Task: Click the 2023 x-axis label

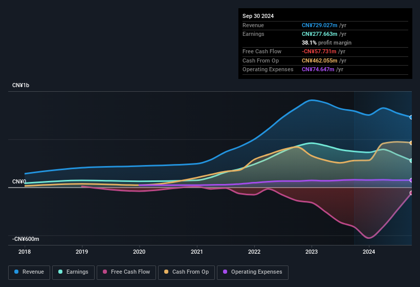Action: (311, 252)
